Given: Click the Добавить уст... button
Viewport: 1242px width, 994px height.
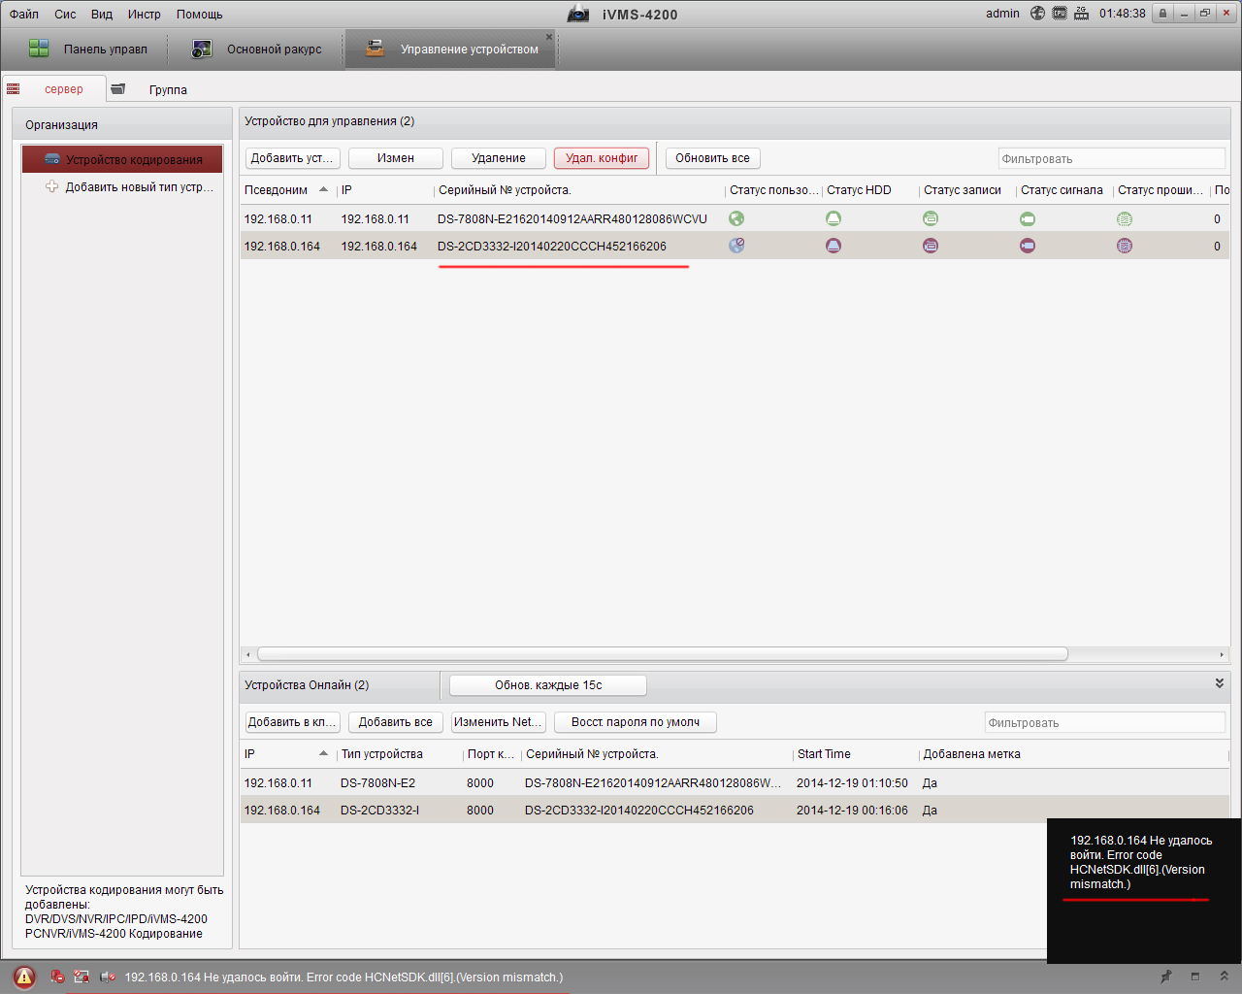Looking at the screenshot, I should click(292, 158).
